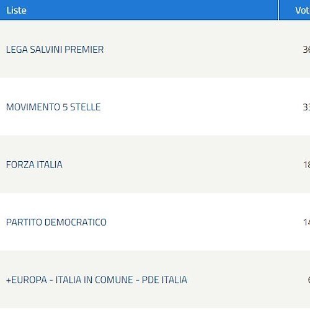310x310 pixels.
Task: Click empty space in the Partito Democratico row
Action: (197, 222)
